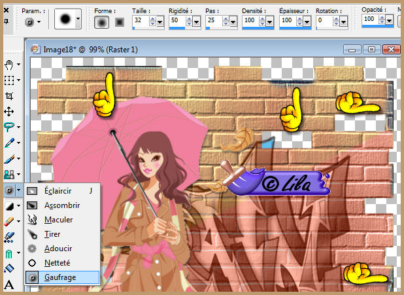Activate the Move tool
Viewport: 404px width, 295px height.
[9, 112]
